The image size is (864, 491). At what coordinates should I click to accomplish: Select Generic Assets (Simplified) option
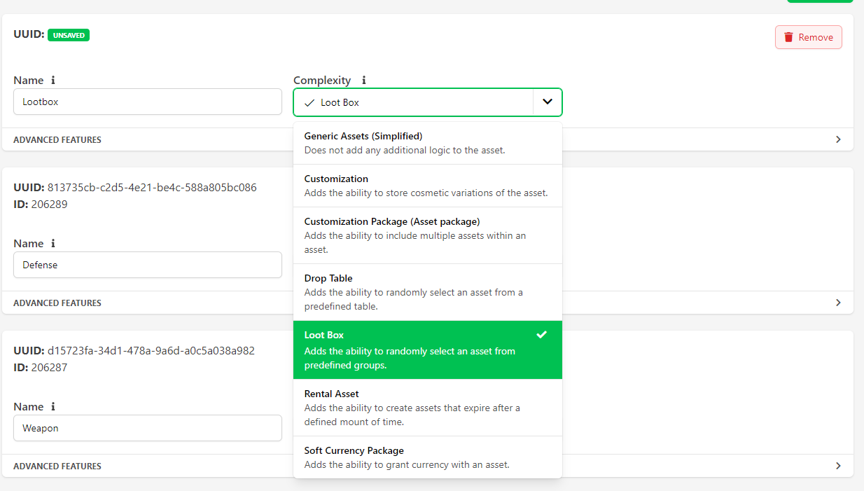coord(427,143)
